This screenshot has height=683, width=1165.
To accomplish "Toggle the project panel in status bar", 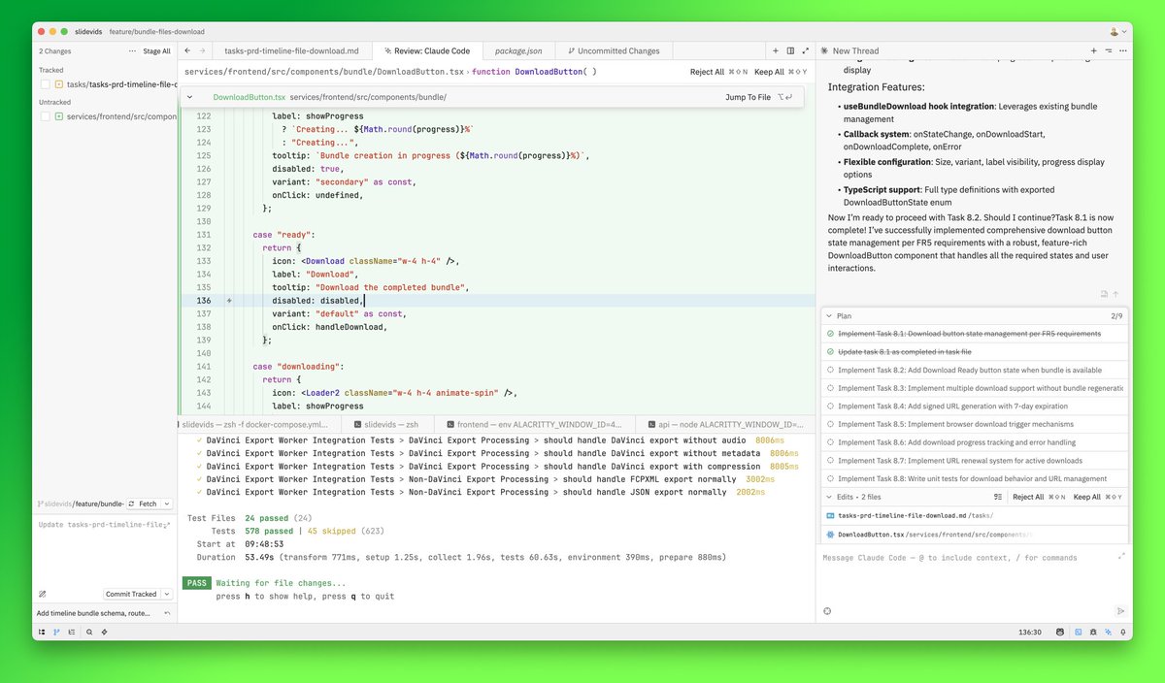I will click(41, 632).
